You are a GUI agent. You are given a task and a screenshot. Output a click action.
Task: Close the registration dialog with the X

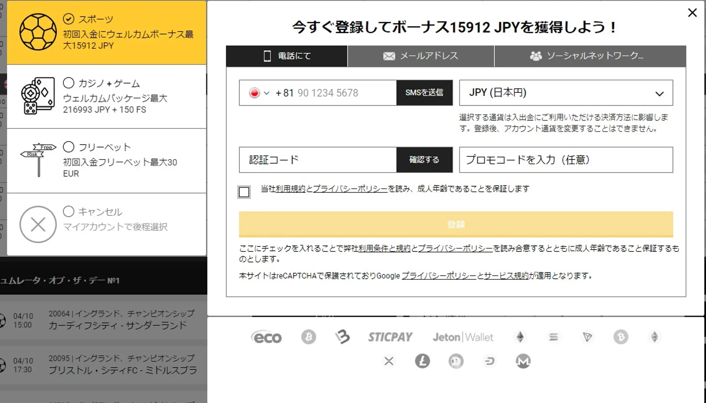692,13
